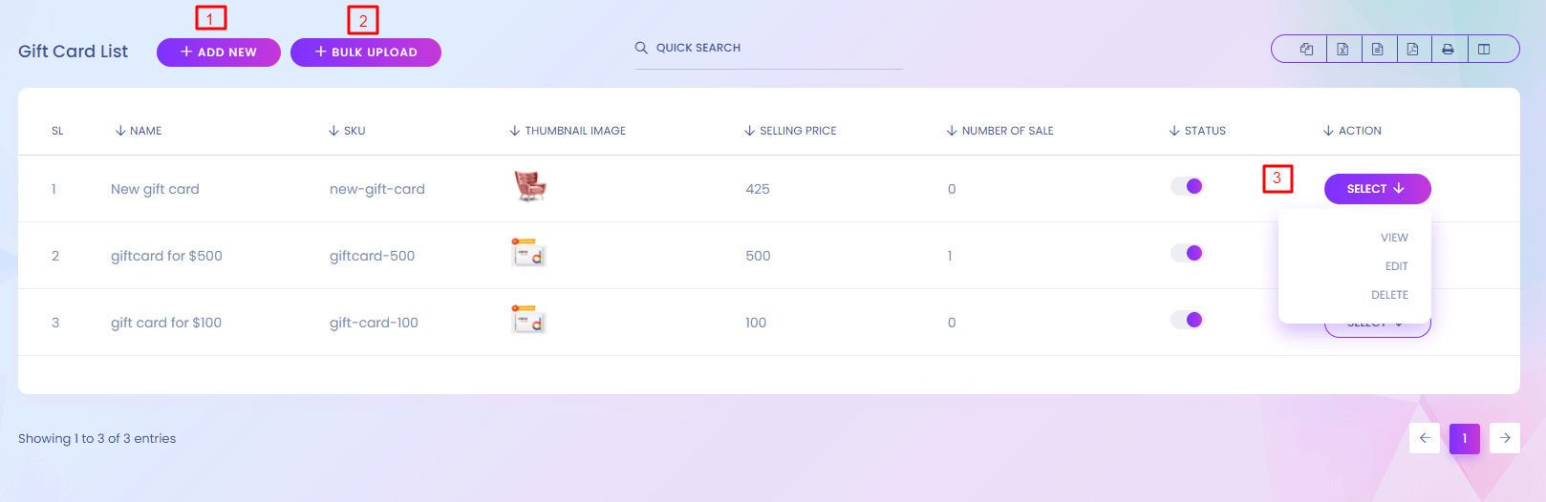The width and height of the screenshot is (1546, 502).
Task: Export table as CSV document
Action: 1378,50
